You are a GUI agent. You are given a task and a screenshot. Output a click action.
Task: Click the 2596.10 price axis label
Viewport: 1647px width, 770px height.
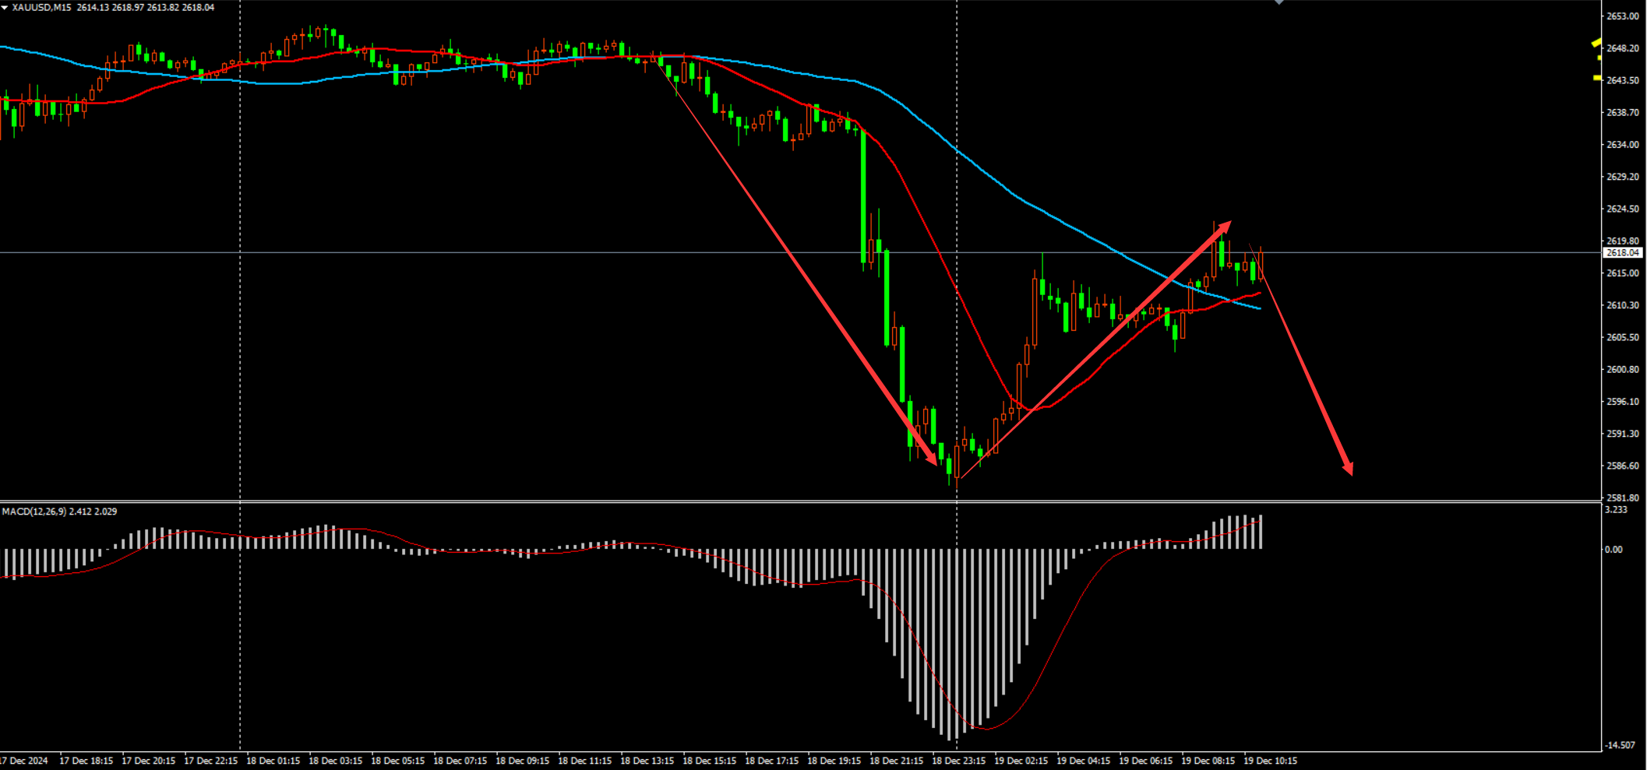click(1623, 402)
